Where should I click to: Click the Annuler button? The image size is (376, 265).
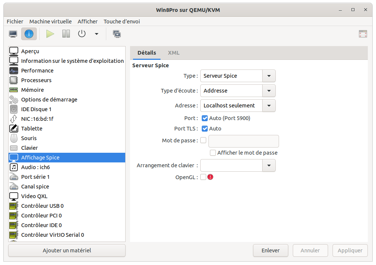(x=310, y=251)
